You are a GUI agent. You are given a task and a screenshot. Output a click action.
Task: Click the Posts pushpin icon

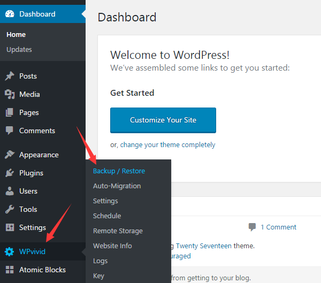[10, 76]
